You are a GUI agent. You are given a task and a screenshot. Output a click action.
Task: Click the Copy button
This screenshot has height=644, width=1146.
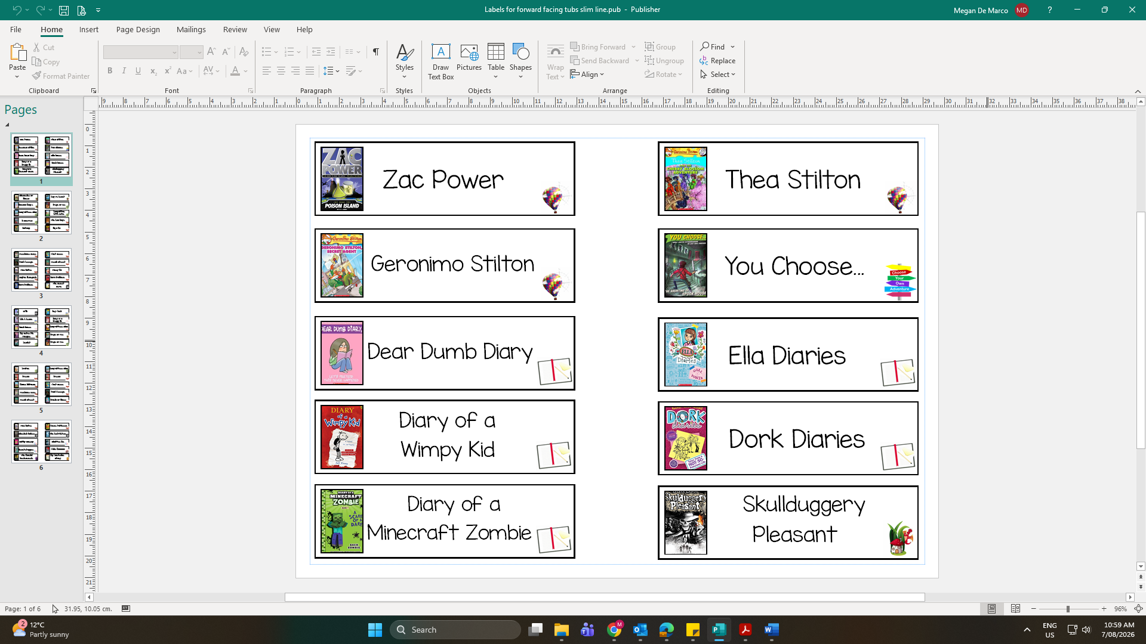click(46, 61)
